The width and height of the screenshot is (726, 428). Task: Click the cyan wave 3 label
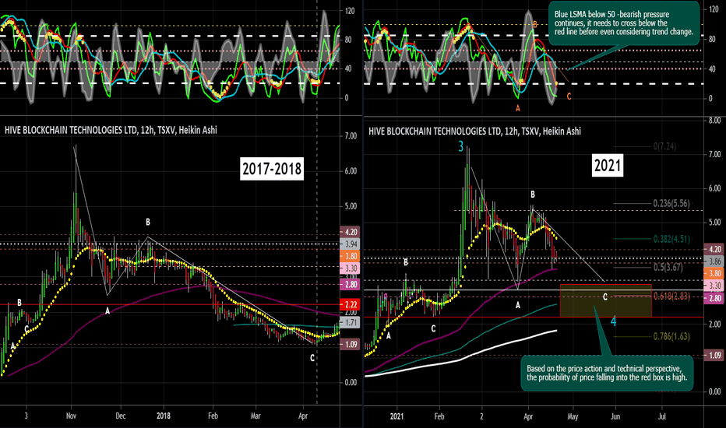click(x=460, y=146)
